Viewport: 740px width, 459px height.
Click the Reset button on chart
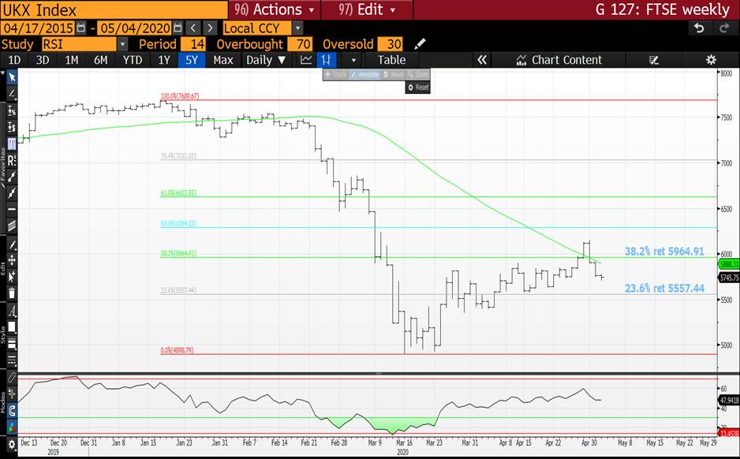pyautogui.click(x=418, y=88)
